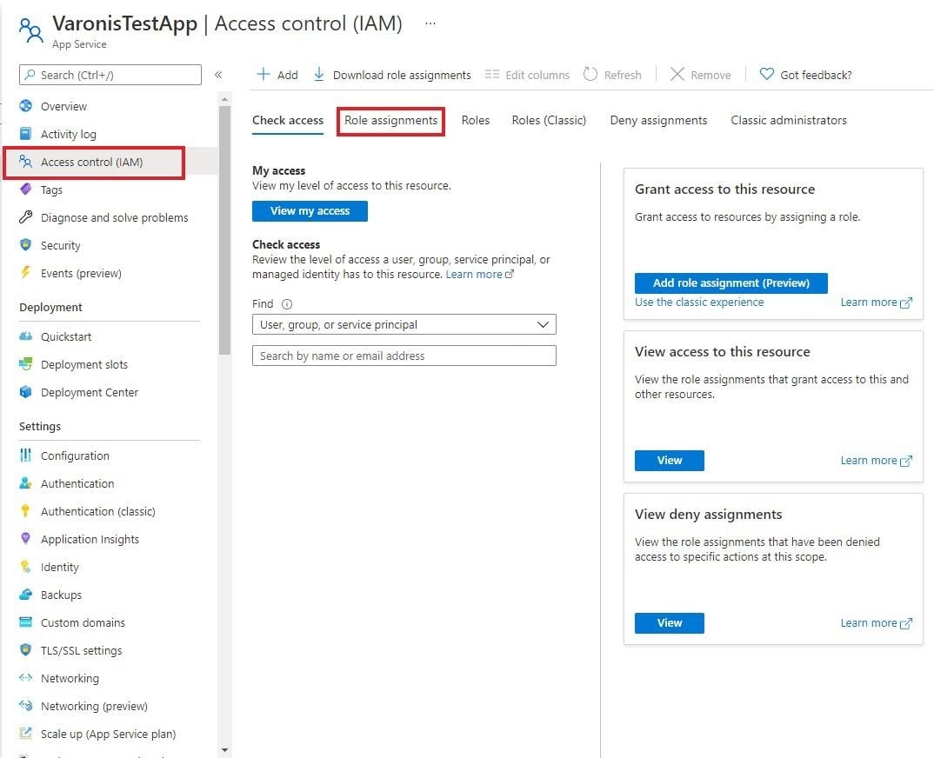This screenshot has height=758, width=934.
Task: Click the View deny assignments heading
Action: click(x=708, y=514)
